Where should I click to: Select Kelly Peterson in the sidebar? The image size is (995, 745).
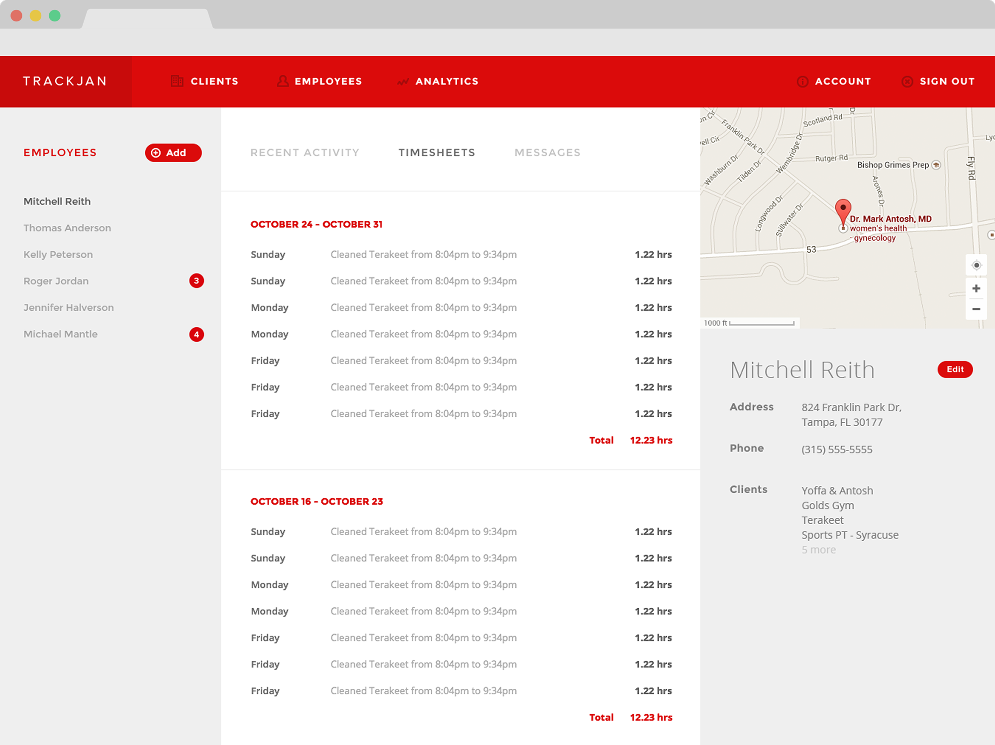tap(58, 254)
